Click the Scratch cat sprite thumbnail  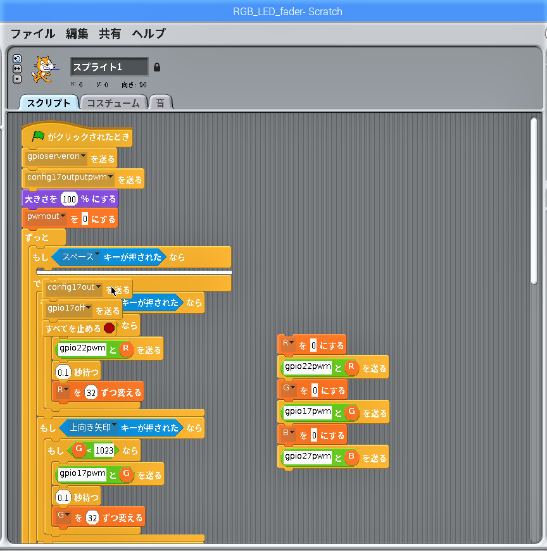(x=42, y=69)
